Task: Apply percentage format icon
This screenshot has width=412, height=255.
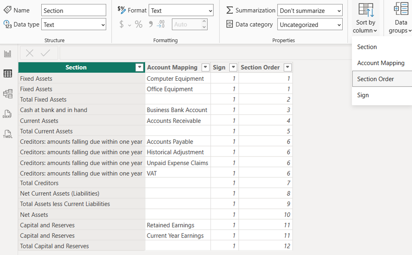Action: [139, 25]
